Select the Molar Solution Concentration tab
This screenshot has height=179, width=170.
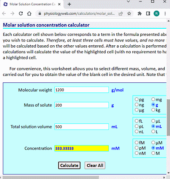pos(32,4)
